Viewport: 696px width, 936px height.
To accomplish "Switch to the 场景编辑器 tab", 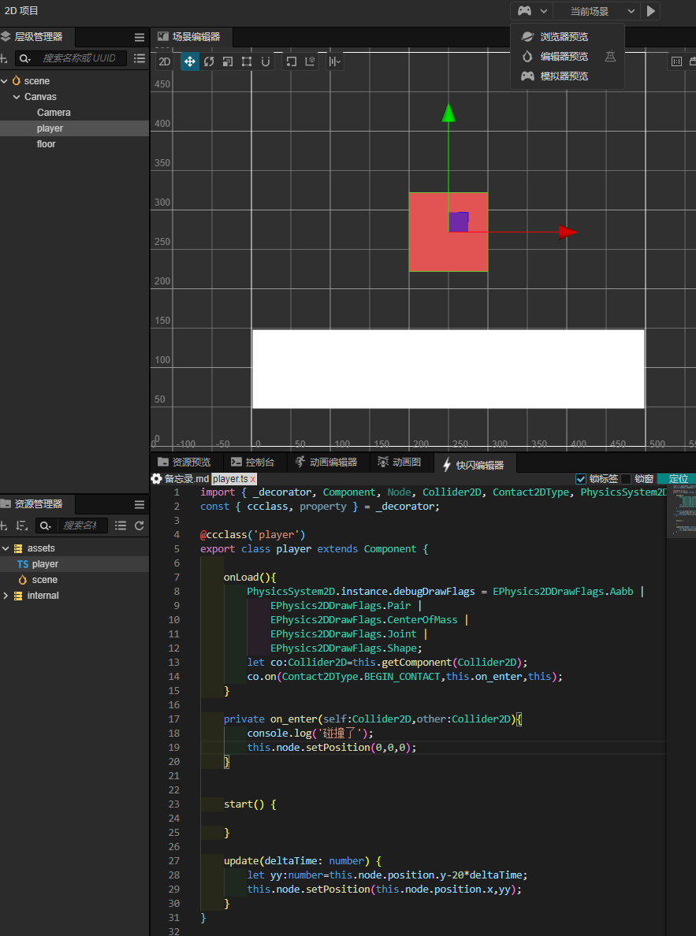I will pos(191,36).
